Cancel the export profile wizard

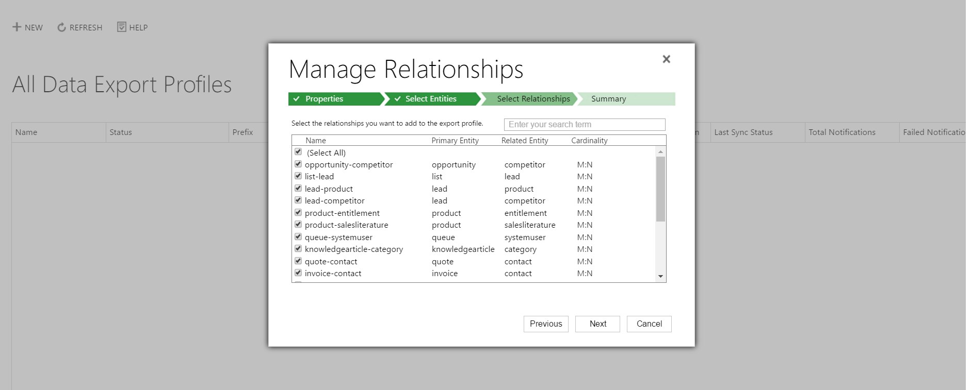point(649,324)
